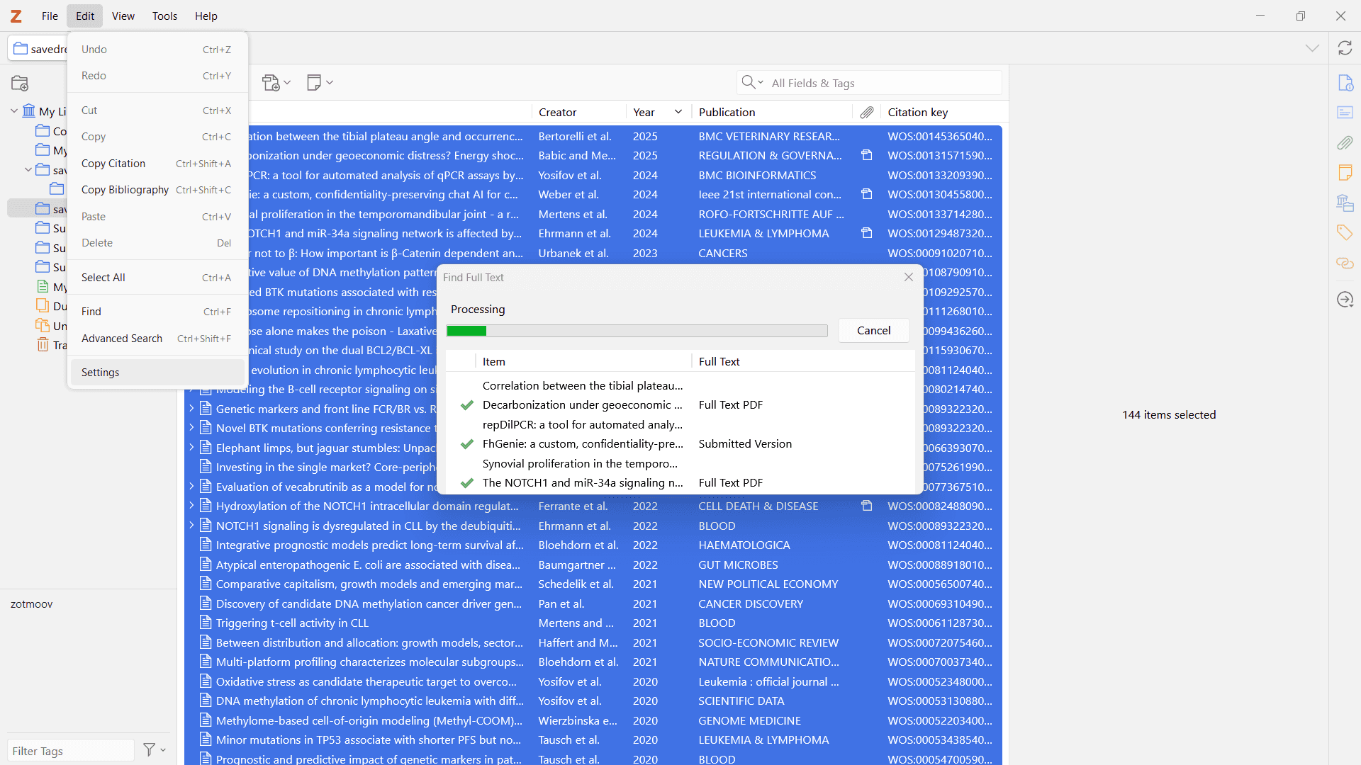Screen dimensions: 1361x765
Task: Click the New Note toolbar icon
Action: tap(320, 83)
